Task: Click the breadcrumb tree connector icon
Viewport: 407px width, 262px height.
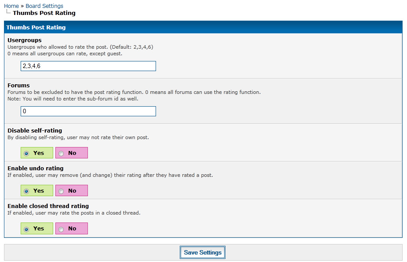Action: pos(8,12)
